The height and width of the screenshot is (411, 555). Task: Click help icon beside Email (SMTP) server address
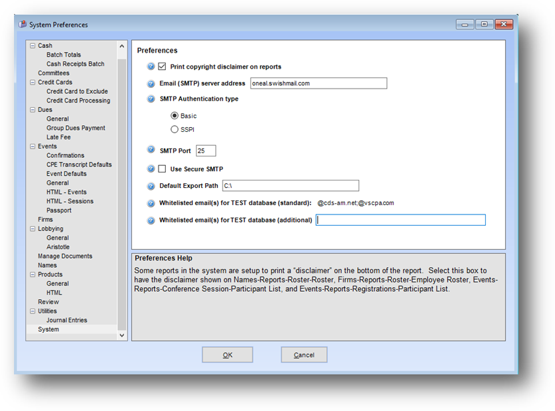pyautogui.click(x=151, y=83)
